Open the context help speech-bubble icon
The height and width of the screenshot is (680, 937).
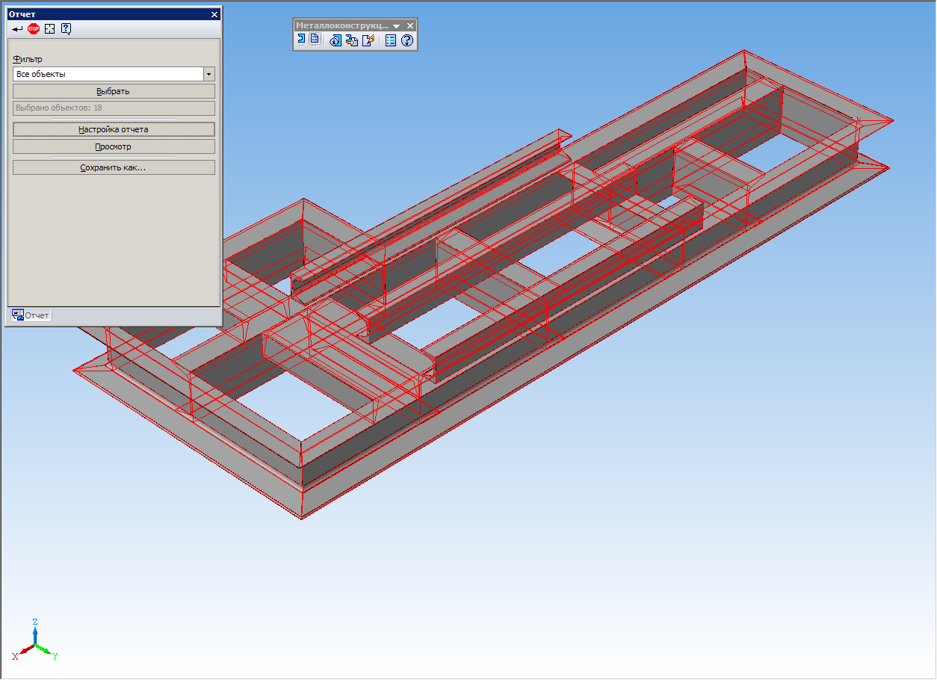[x=67, y=29]
